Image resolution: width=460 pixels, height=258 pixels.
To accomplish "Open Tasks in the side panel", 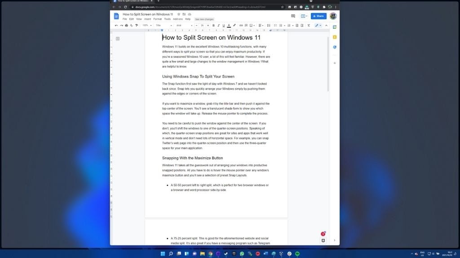I will 335,47.
